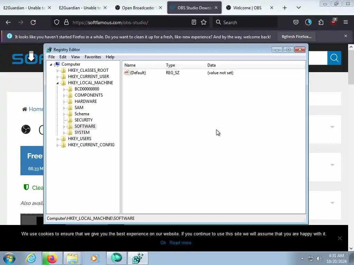354x265 pixels.
Task: Open a new Firefox tab
Action: (x=285, y=8)
